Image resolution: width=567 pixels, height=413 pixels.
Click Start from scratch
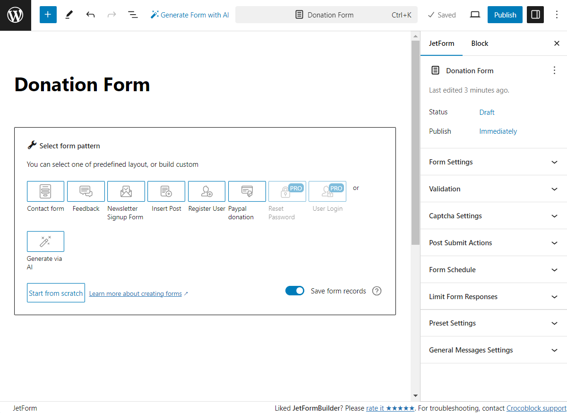pos(56,293)
